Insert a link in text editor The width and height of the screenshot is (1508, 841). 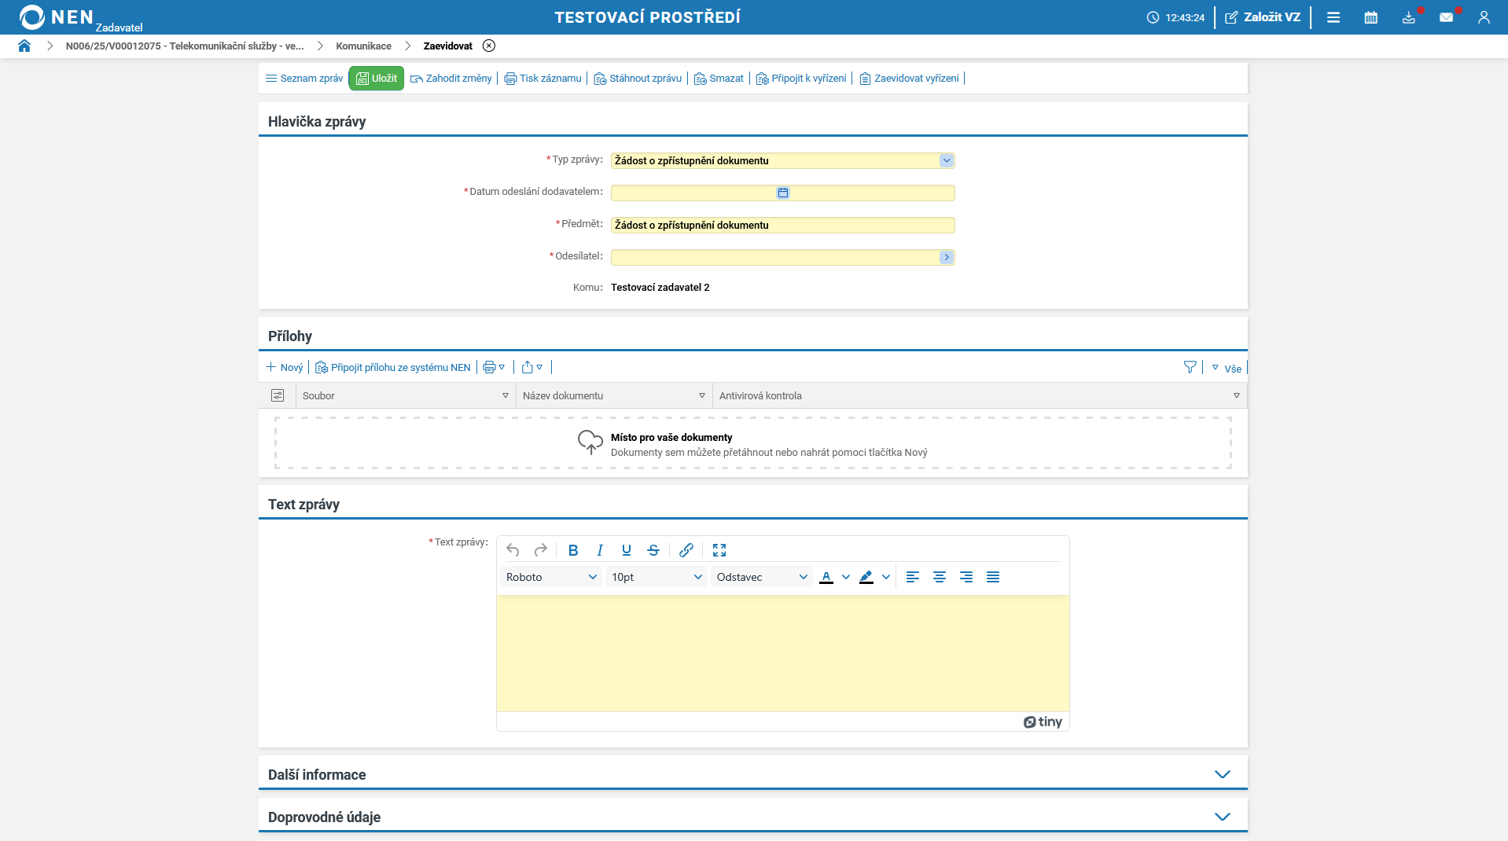(686, 550)
